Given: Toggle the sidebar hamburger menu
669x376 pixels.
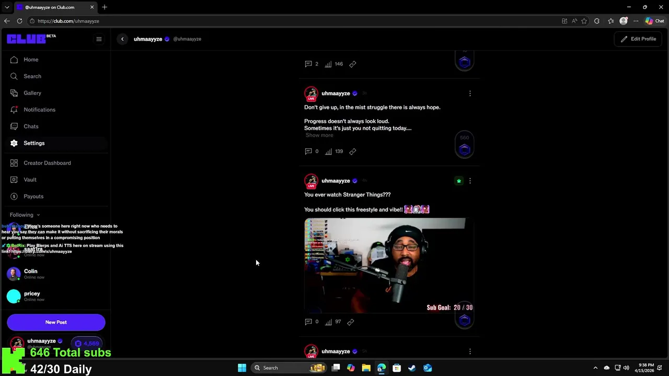Looking at the screenshot, I should [99, 39].
